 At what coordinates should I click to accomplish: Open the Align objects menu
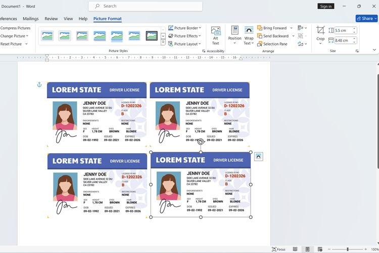tap(302, 28)
